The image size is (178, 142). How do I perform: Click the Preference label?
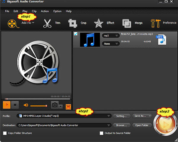point(170,23)
